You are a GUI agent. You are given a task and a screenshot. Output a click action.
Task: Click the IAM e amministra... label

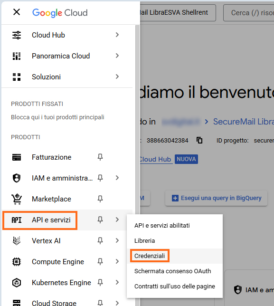[62, 178]
